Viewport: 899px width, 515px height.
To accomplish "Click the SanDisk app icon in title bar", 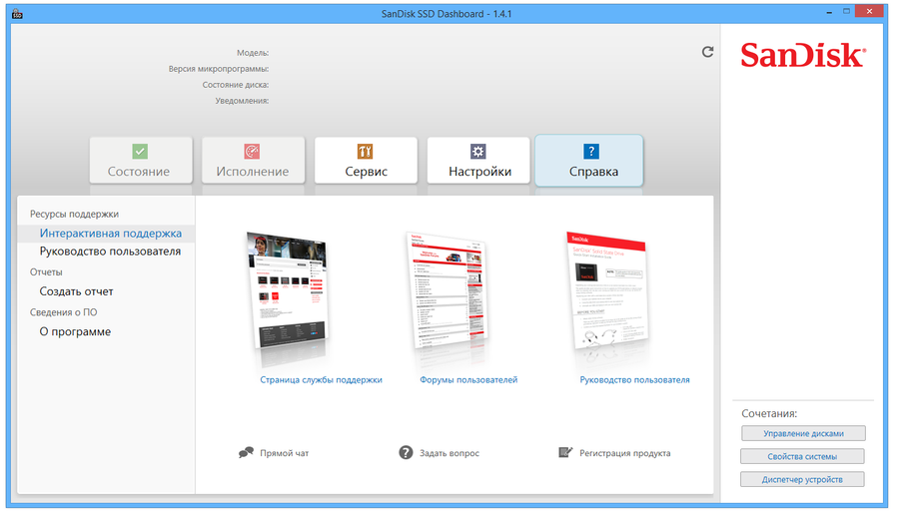I will (x=17, y=13).
